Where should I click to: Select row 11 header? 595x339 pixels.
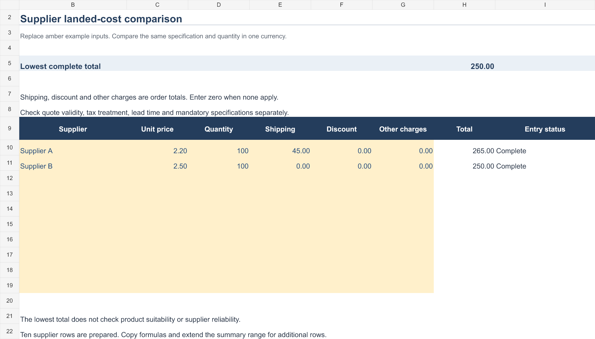click(10, 163)
